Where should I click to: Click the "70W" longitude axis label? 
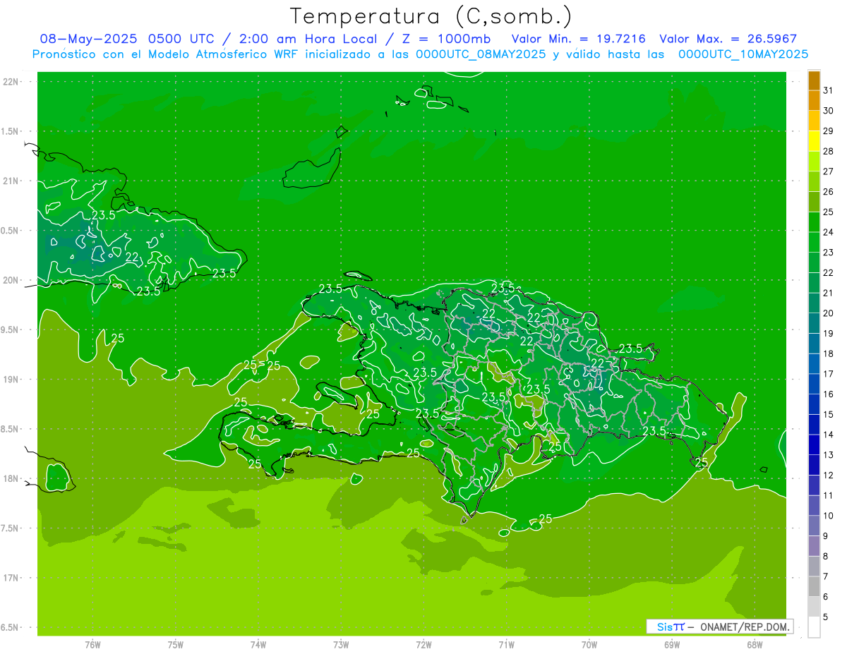pos(589,645)
